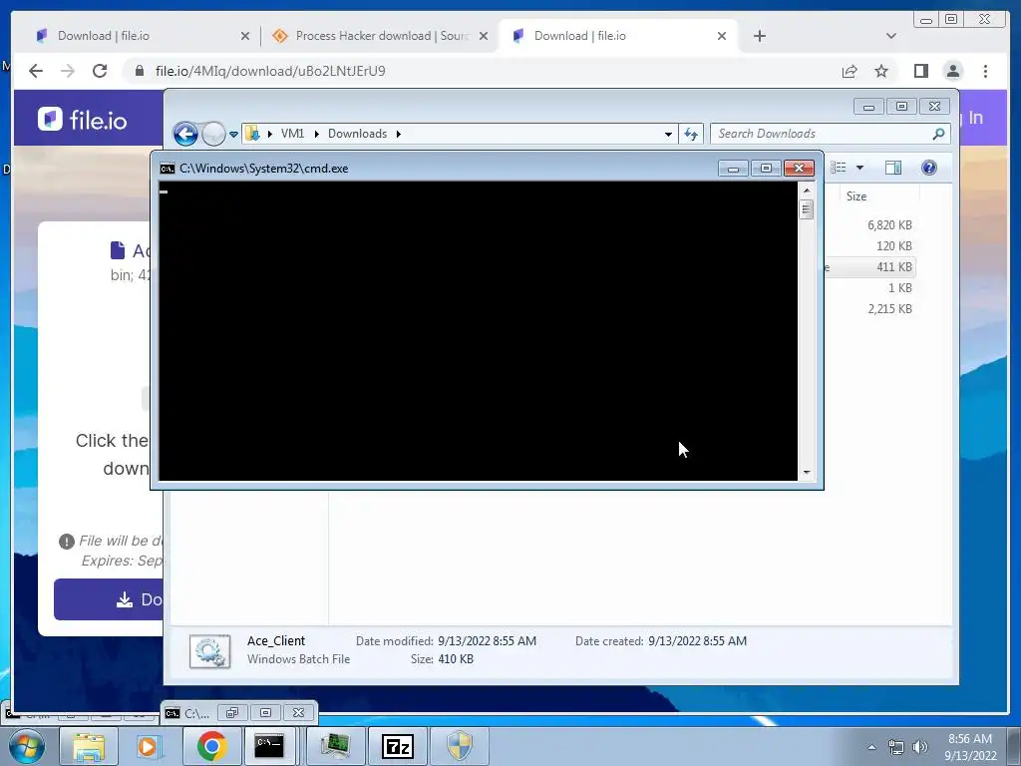Open Explorer help icon
Viewport: 1021px width, 766px height.
[x=929, y=168]
